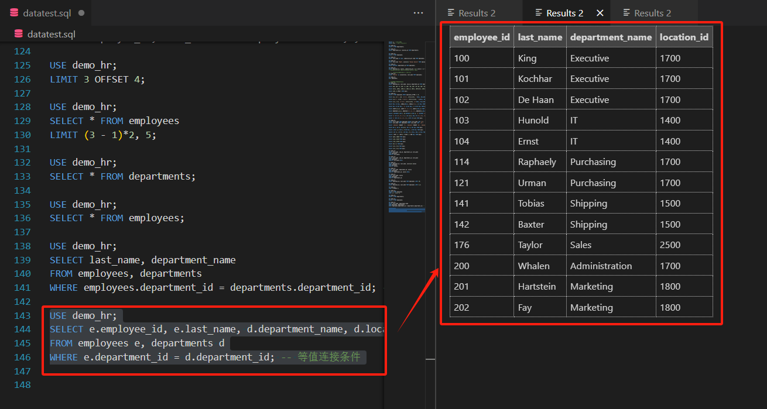
Task: Click Purchasing in the Urman row
Action: pos(611,183)
